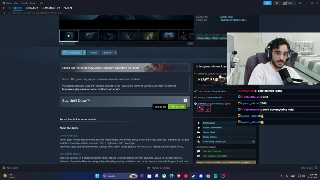320x180 pixels.
Task: Open Steam announcements megaphone
Action: (267, 3)
